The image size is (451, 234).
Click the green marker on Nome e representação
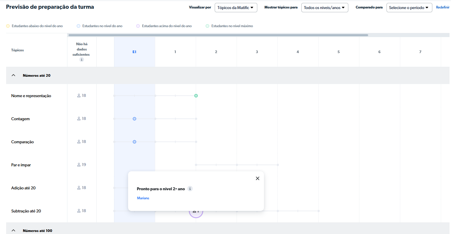[x=196, y=96]
